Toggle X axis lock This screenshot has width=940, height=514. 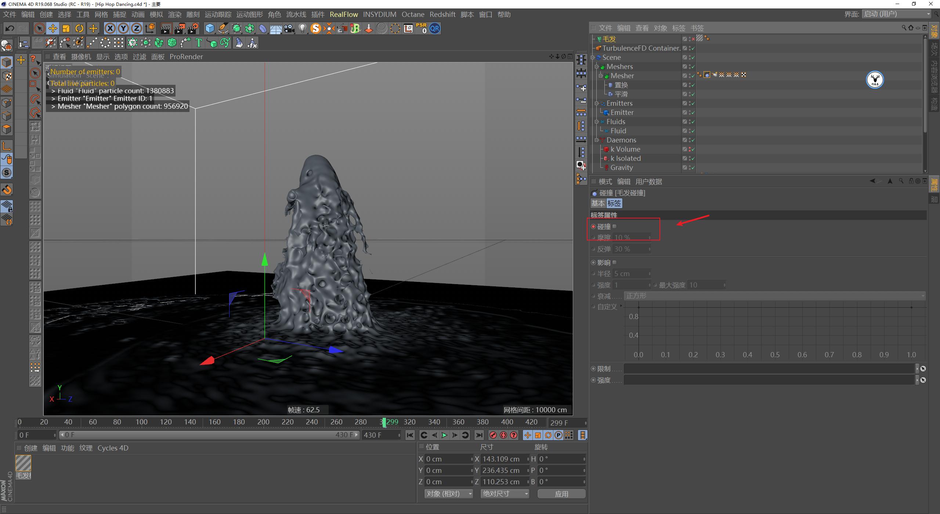(x=110, y=28)
